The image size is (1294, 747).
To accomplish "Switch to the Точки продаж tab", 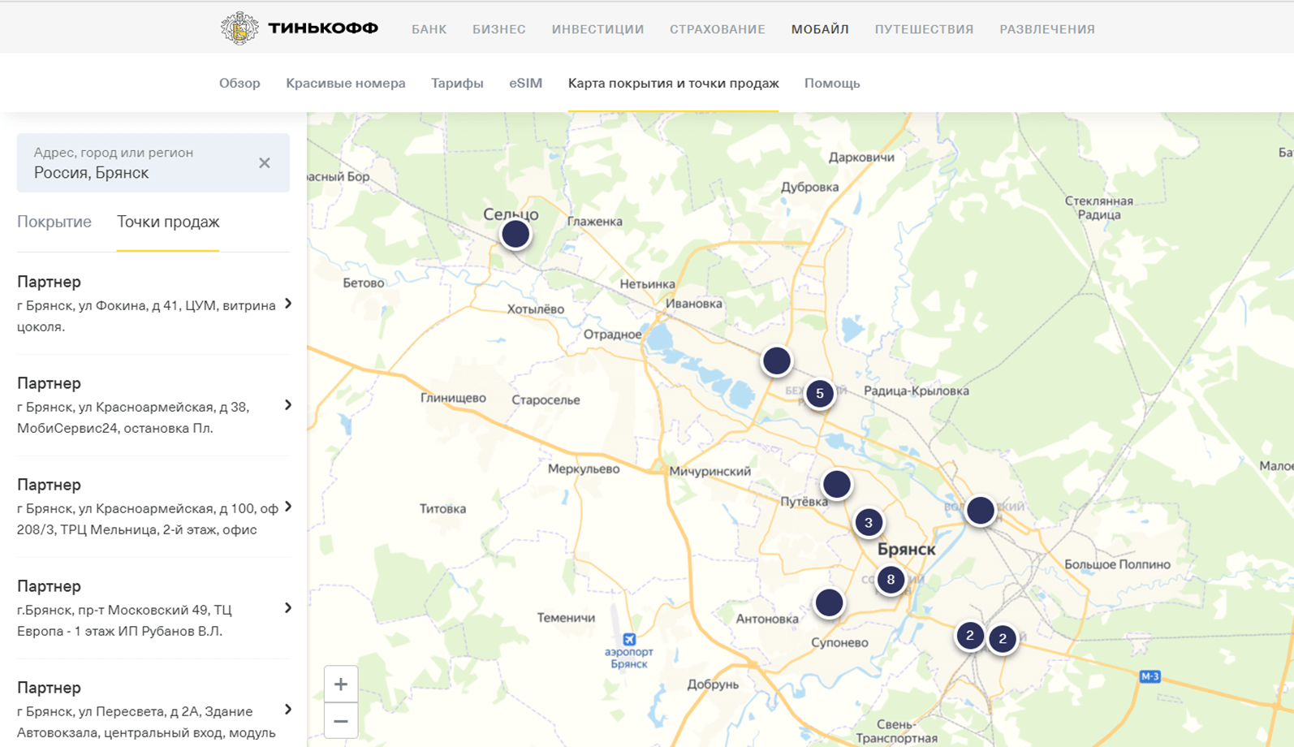I will point(168,222).
